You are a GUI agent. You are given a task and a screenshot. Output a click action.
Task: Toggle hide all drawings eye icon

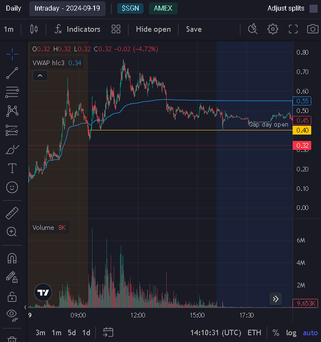click(12, 315)
